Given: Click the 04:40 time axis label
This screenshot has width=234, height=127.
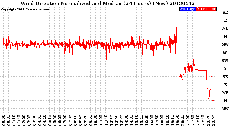Looking at the screenshot, I should (45, 120).
